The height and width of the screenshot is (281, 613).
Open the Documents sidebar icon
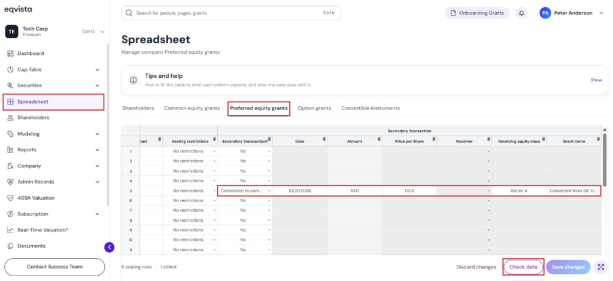11,246
